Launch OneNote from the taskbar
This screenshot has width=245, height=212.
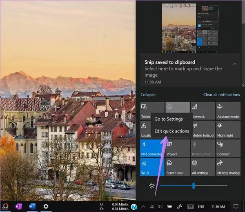pyautogui.click(x=18, y=206)
